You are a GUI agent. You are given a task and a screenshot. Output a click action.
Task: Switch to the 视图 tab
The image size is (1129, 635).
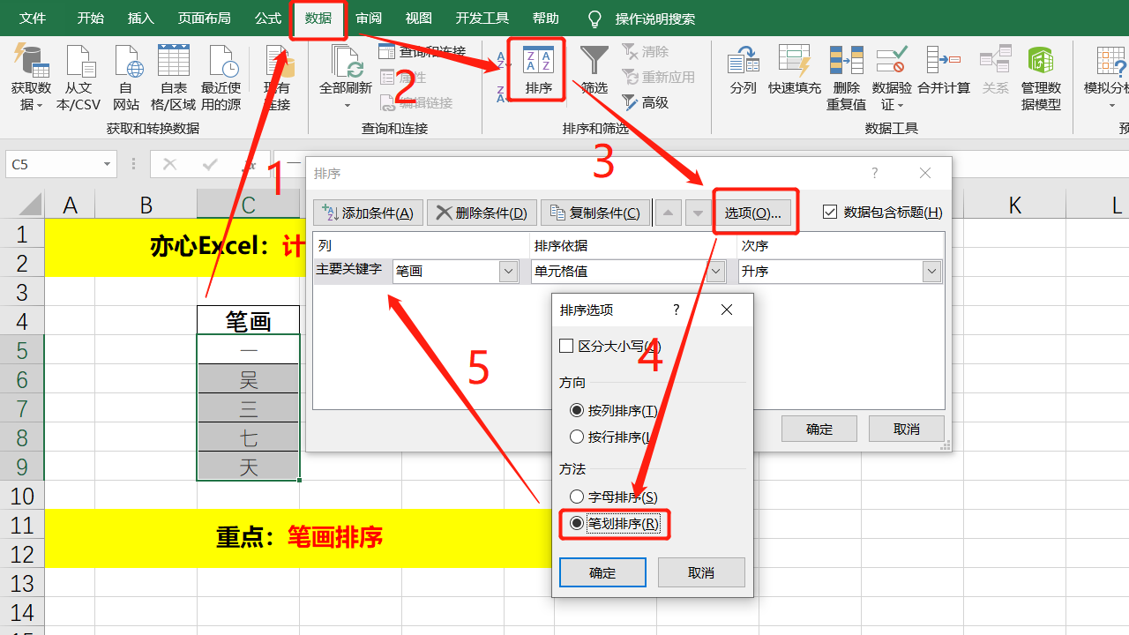419,19
